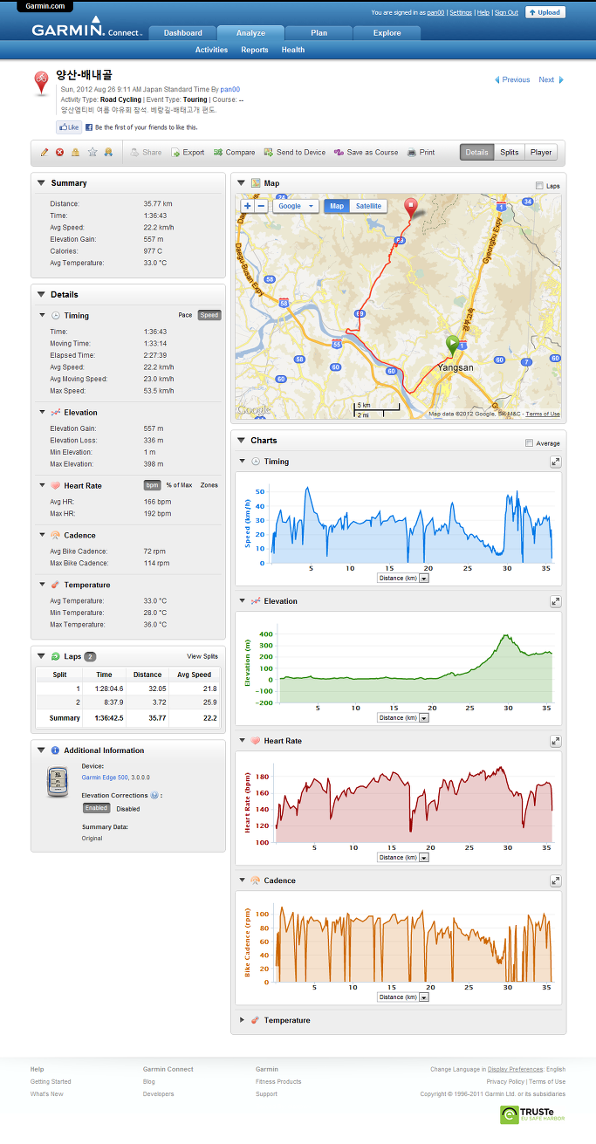Open the Plan tab
Screen dimensions: 596x1144
point(319,33)
